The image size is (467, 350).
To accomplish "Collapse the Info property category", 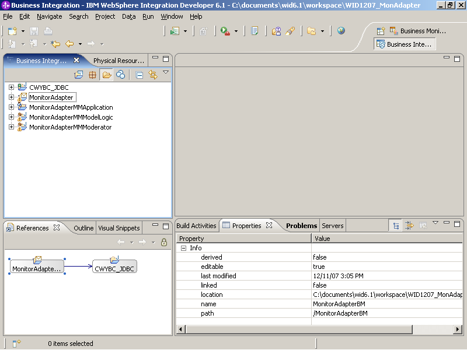I will [184, 248].
